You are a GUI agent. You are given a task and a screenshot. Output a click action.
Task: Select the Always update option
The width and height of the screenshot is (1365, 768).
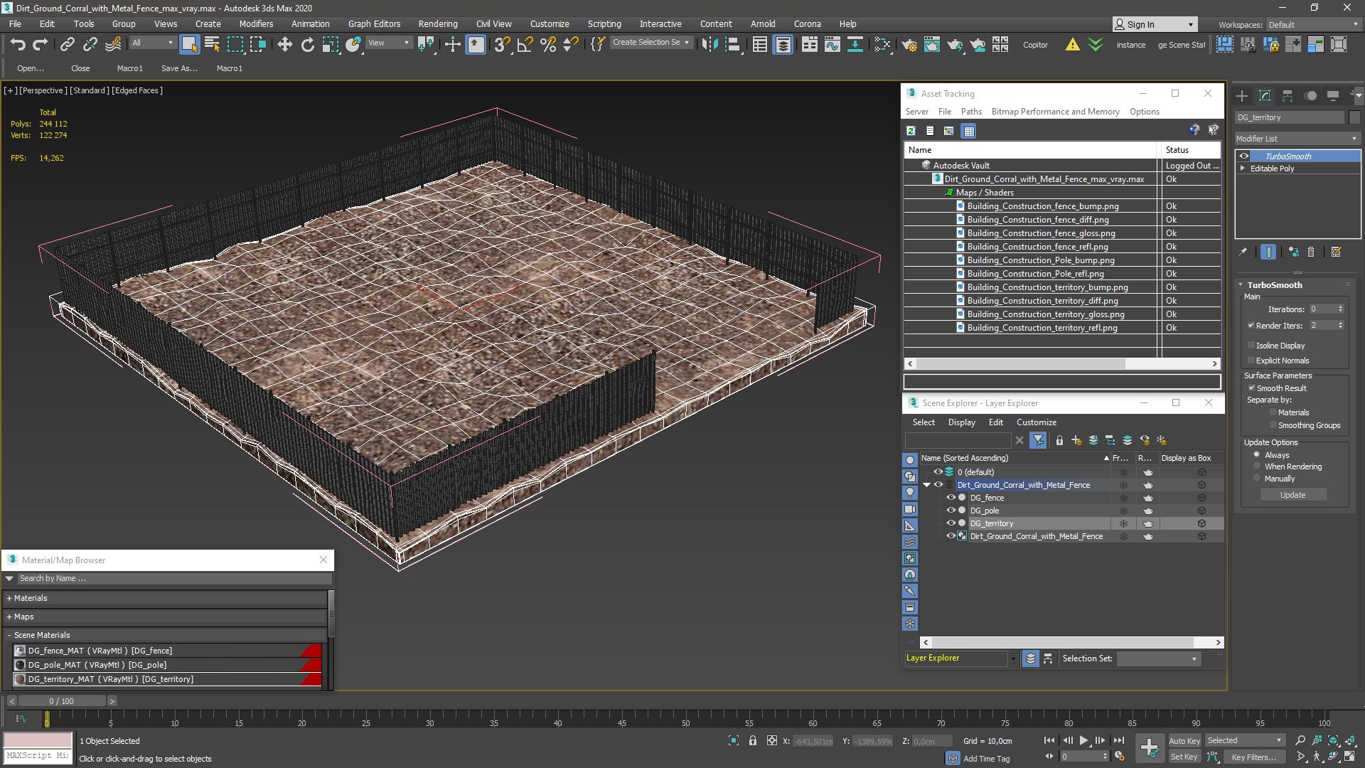pos(1257,455)
